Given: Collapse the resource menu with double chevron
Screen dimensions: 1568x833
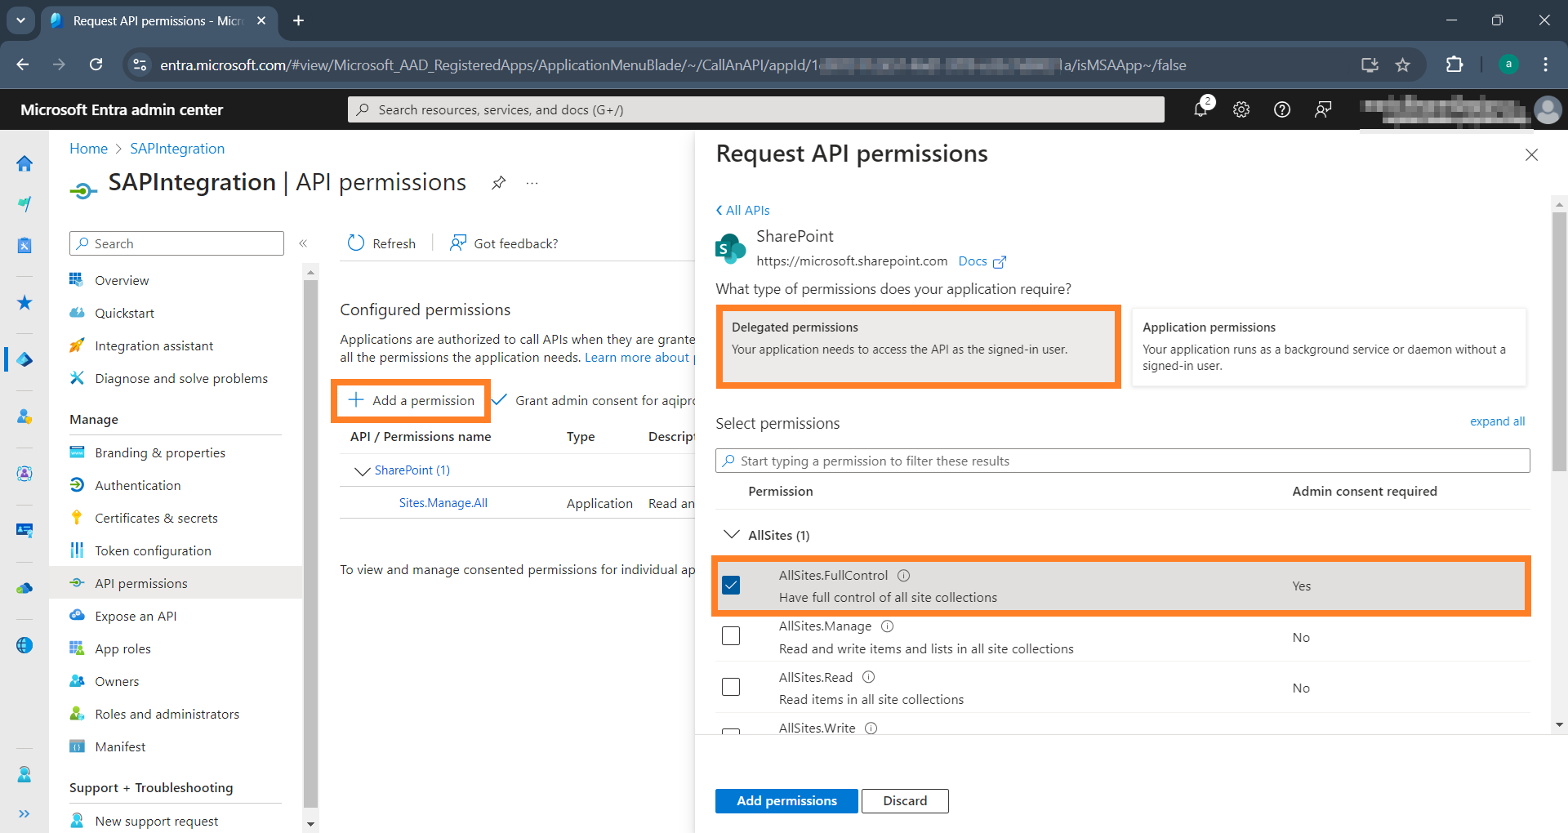Looking at the screenshot, I should coord(303,243).
